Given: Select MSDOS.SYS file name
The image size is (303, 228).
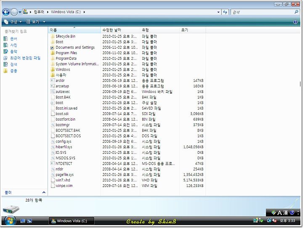Looking at the screenshot, I should click(x=65, y=158).
